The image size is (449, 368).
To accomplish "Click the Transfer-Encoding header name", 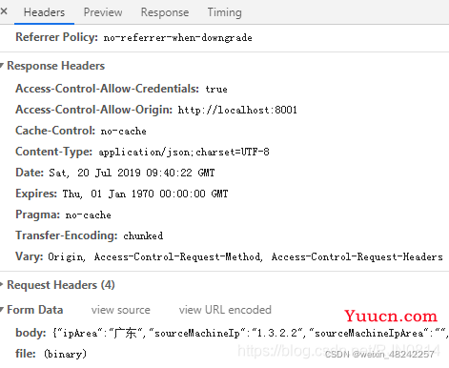I will tap(67, 235).
